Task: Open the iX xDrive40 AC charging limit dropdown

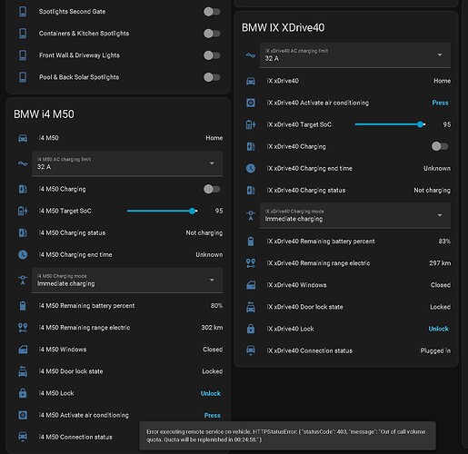Action: click(x=355, y=54)
